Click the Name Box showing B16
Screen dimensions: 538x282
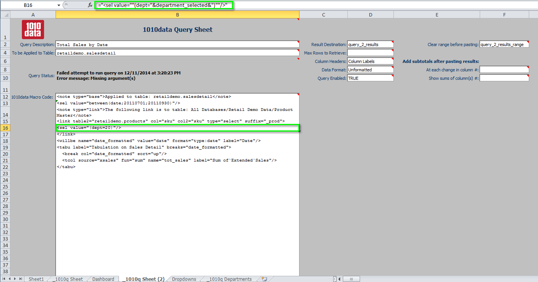(x=28, y=5)
